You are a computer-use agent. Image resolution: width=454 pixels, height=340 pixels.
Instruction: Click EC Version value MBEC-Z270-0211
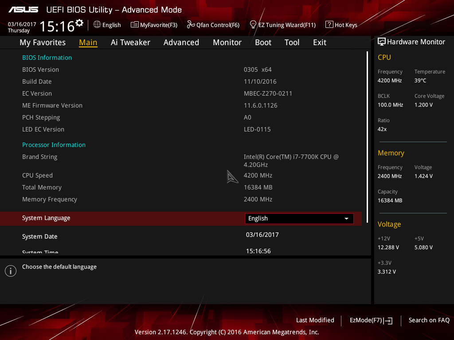[x=268, y=94]
